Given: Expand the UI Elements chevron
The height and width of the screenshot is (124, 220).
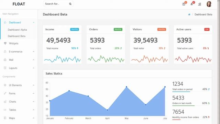Looking at the screenshot, I should pos(34,85).
